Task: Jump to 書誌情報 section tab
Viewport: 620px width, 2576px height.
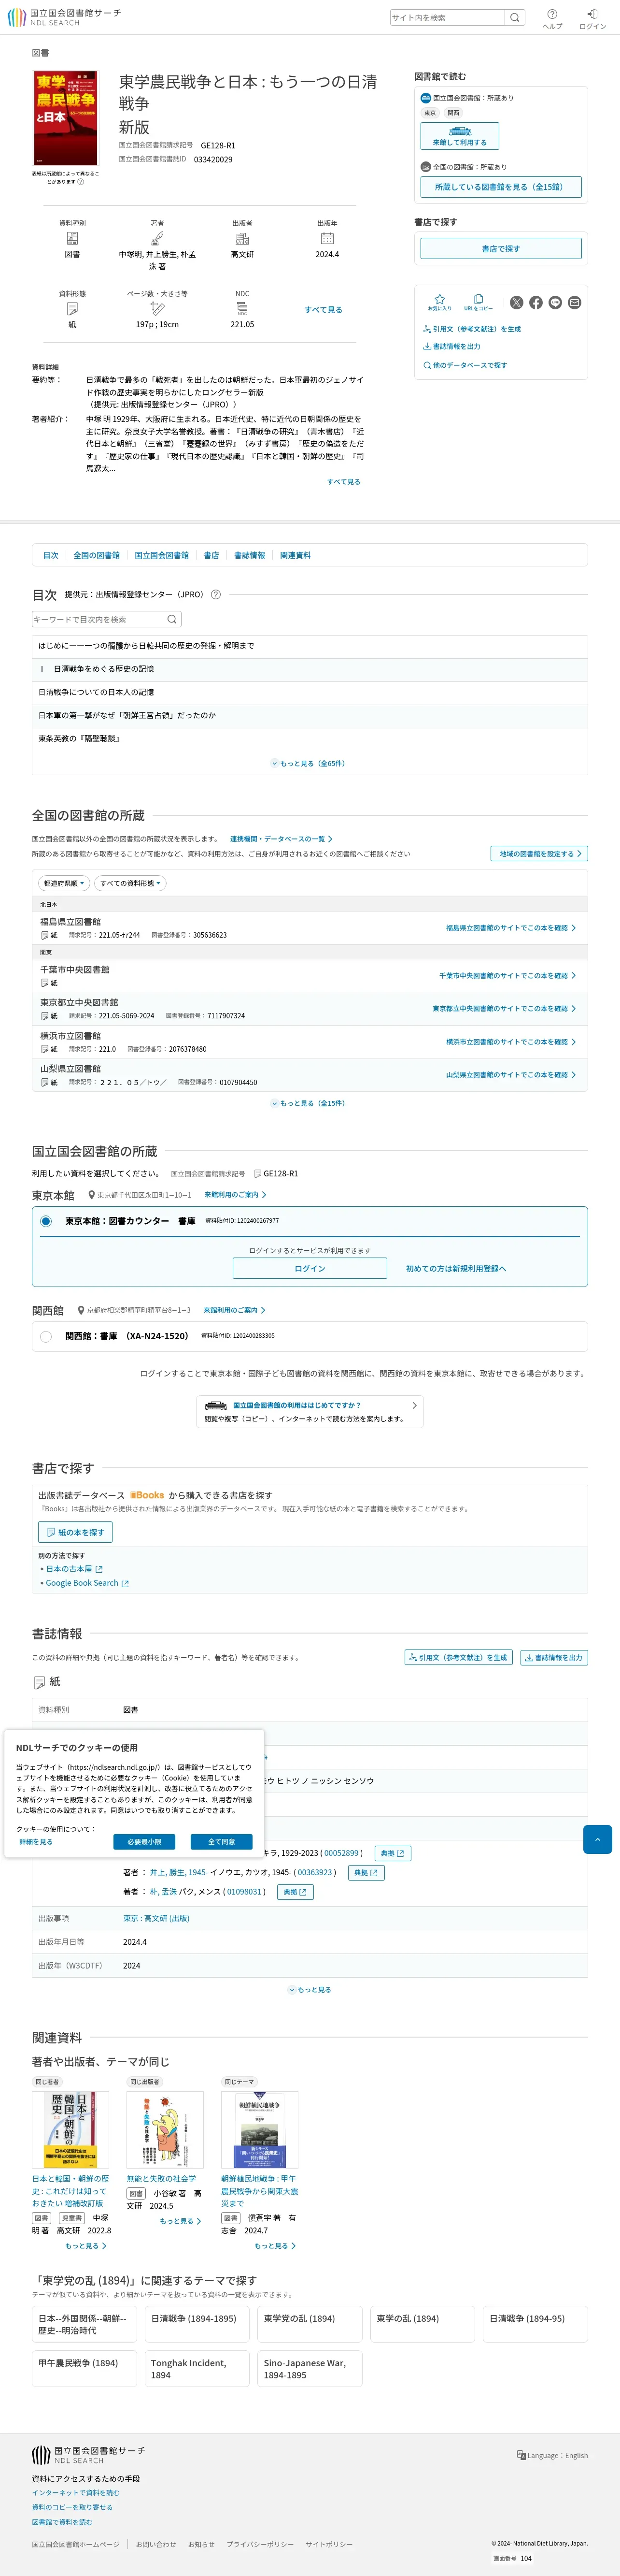Action: click(x=250, y=555)
